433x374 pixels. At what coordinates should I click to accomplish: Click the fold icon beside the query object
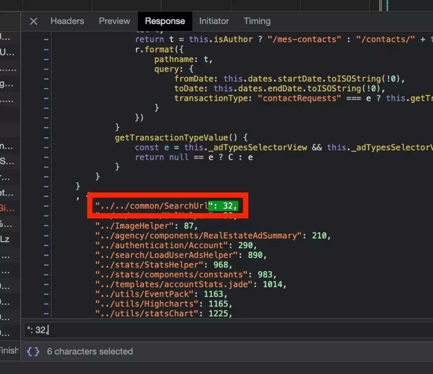[x=46, y=69]
